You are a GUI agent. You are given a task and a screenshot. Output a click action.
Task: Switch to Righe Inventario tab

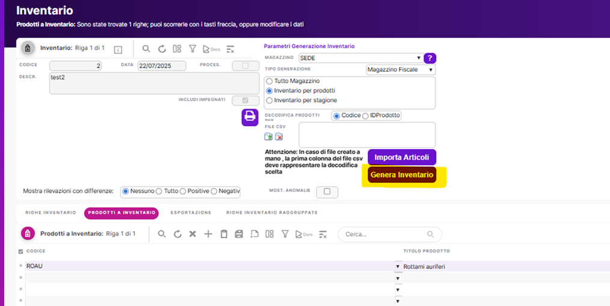click(50, 213)
